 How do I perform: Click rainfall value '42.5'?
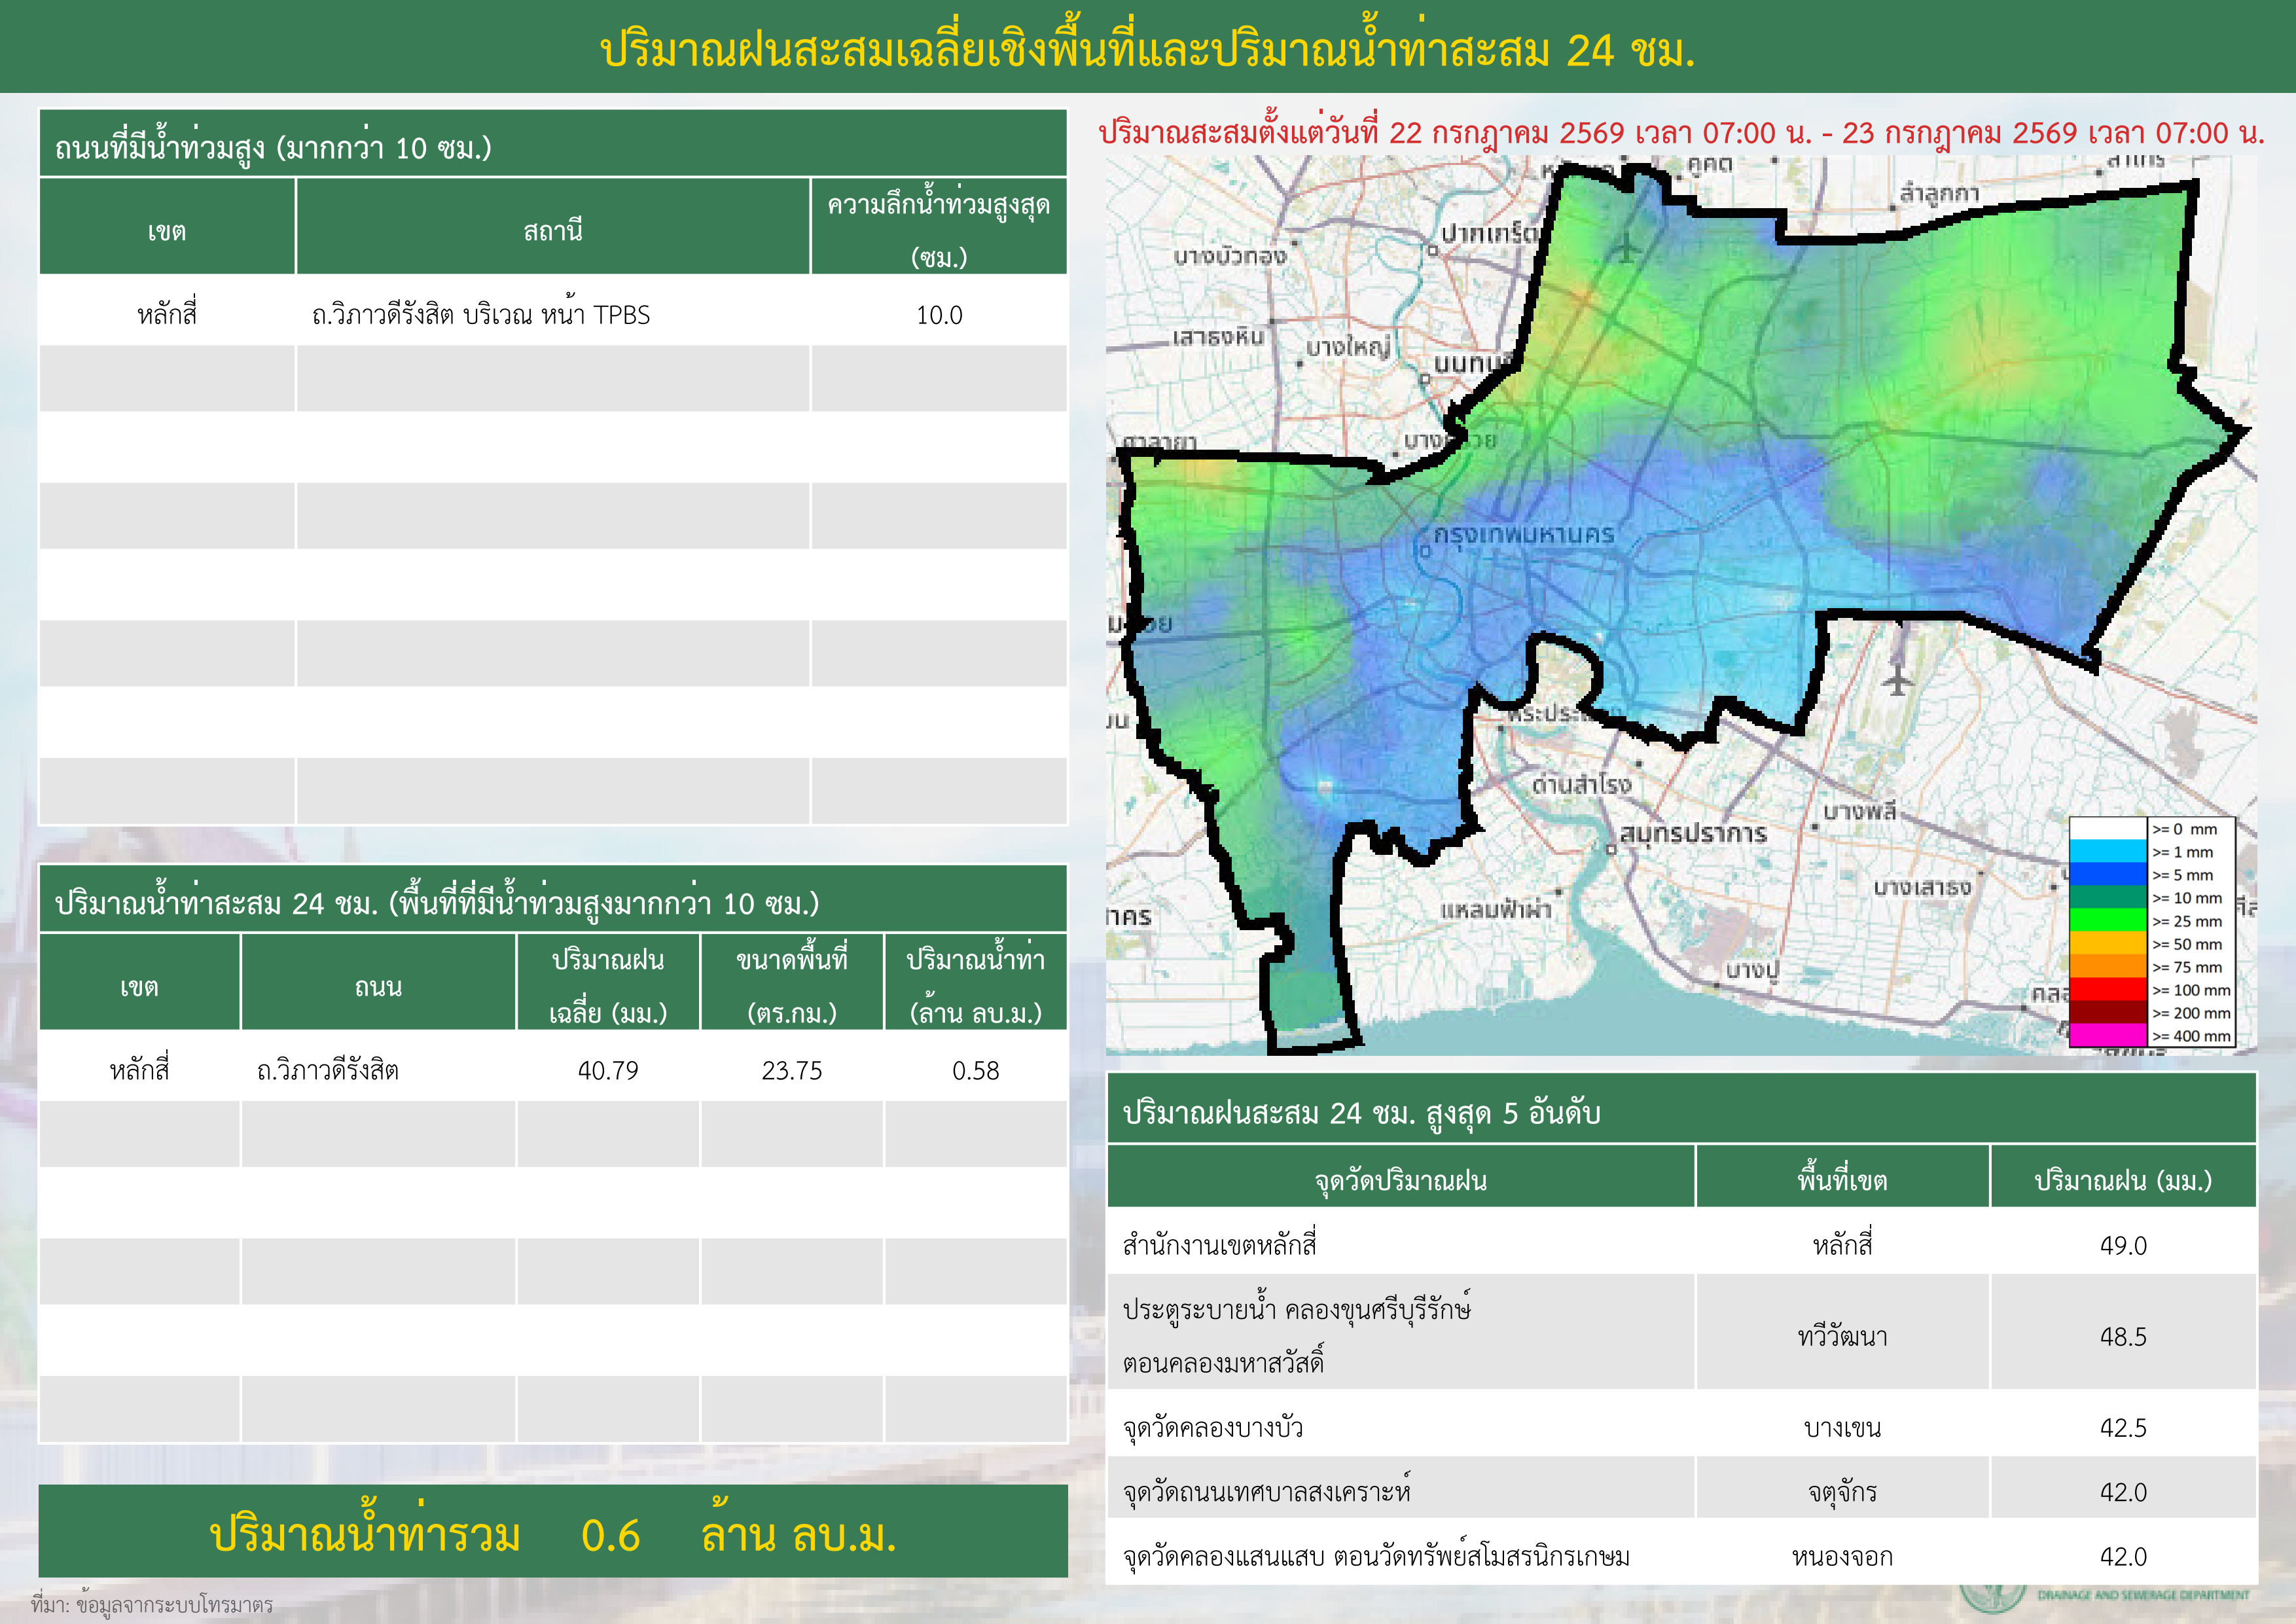coord(2123,1428)
